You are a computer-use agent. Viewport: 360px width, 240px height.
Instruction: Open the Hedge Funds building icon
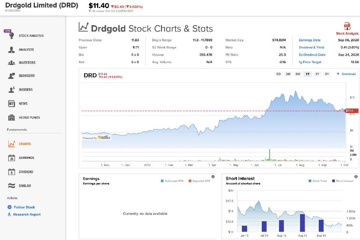[x=12, y=118]
